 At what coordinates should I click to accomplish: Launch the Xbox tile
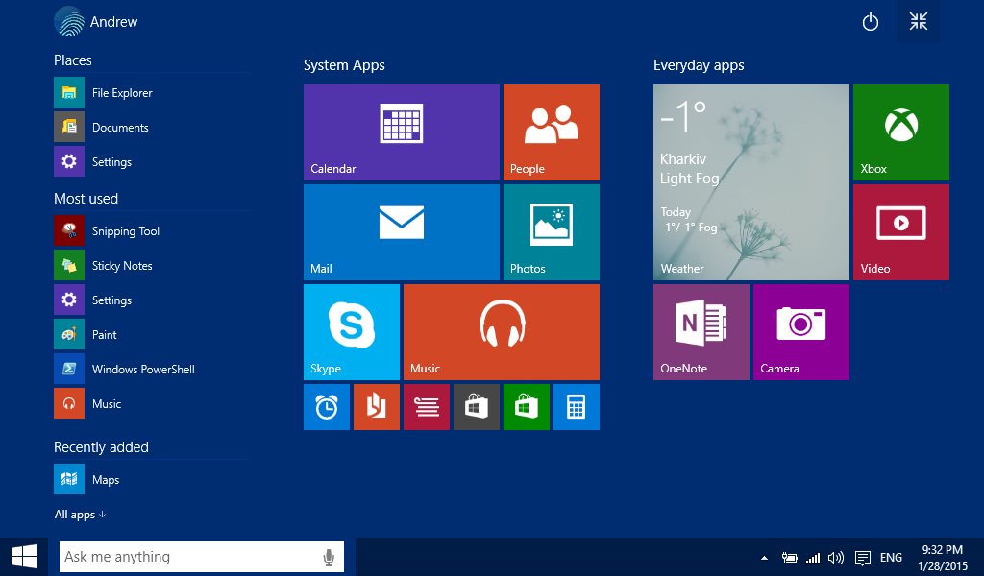pos(901,132)
